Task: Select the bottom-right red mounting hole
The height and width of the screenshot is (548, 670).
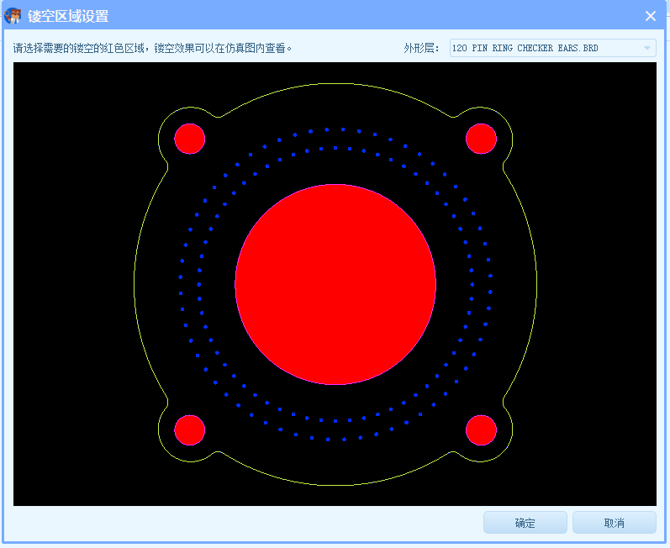Action: [481, 430]
